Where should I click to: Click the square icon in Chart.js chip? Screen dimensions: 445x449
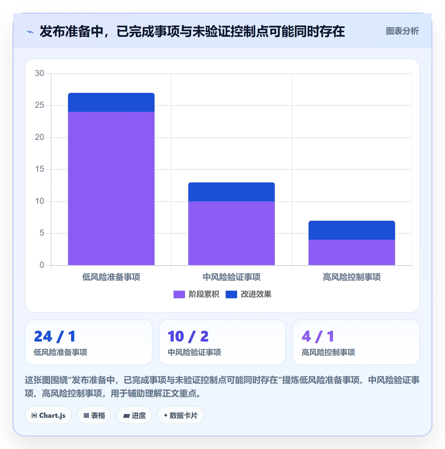(x=34, y=416)
